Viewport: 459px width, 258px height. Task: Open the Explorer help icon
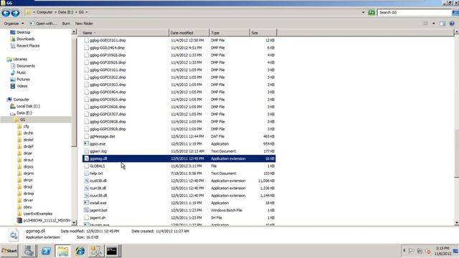pos(452,24)
